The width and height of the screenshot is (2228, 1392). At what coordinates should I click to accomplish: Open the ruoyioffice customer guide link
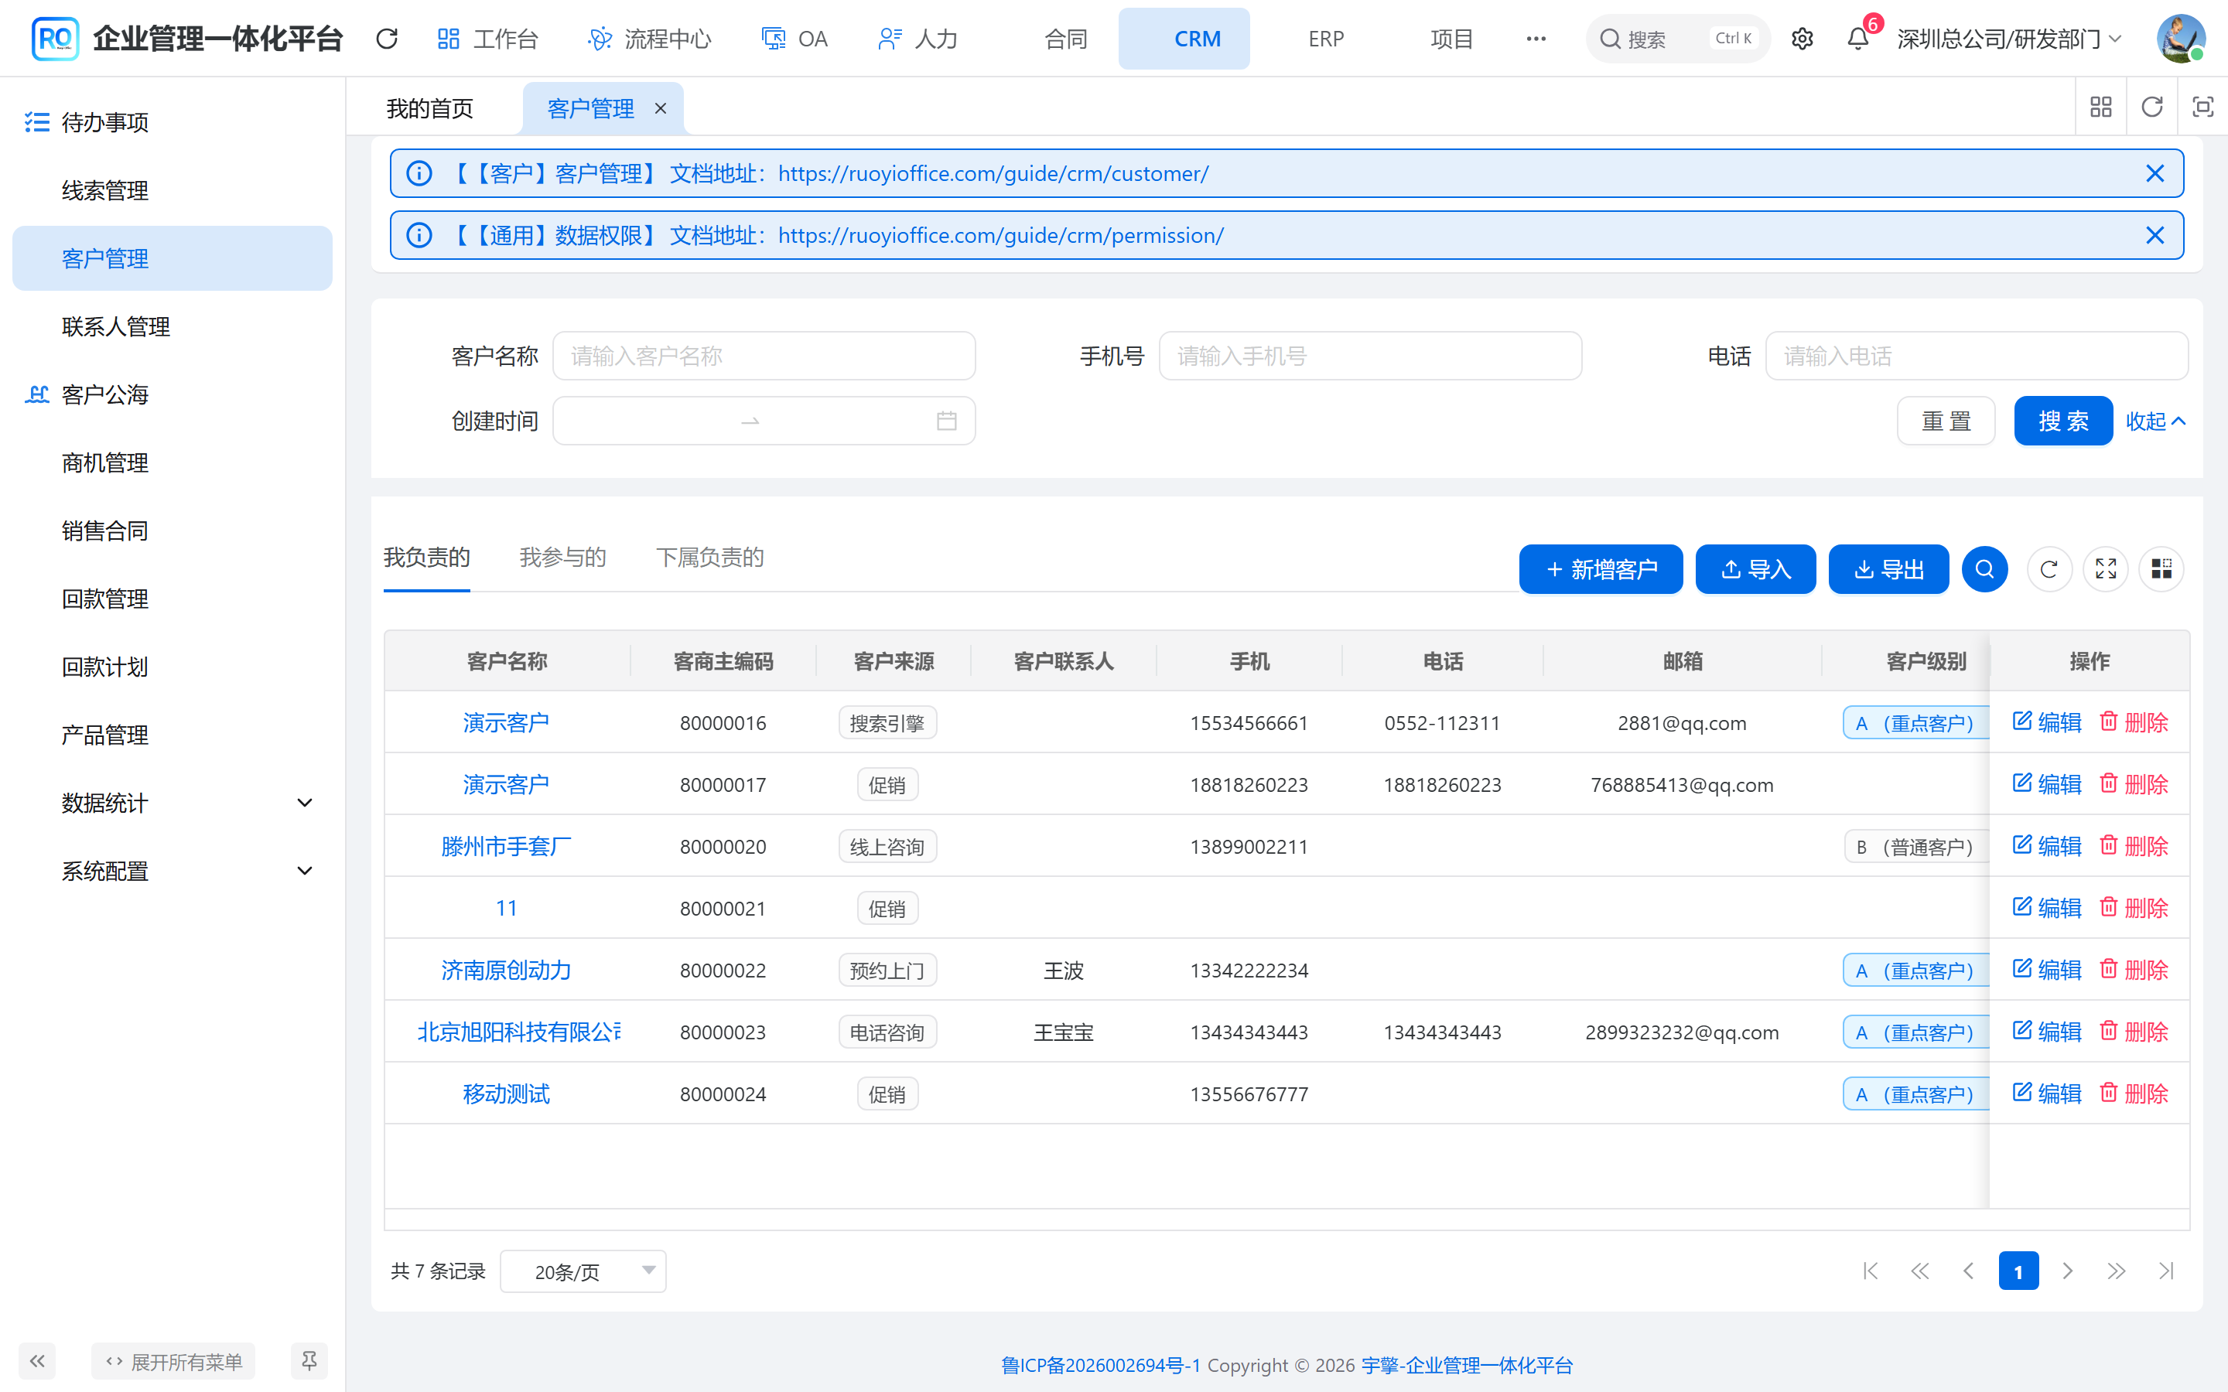[x=993, y=174]
